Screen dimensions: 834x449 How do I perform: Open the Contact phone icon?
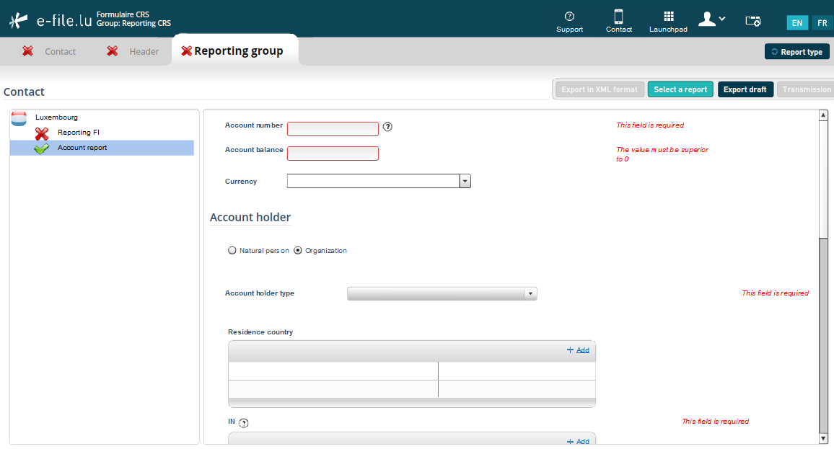click(618, 22)
